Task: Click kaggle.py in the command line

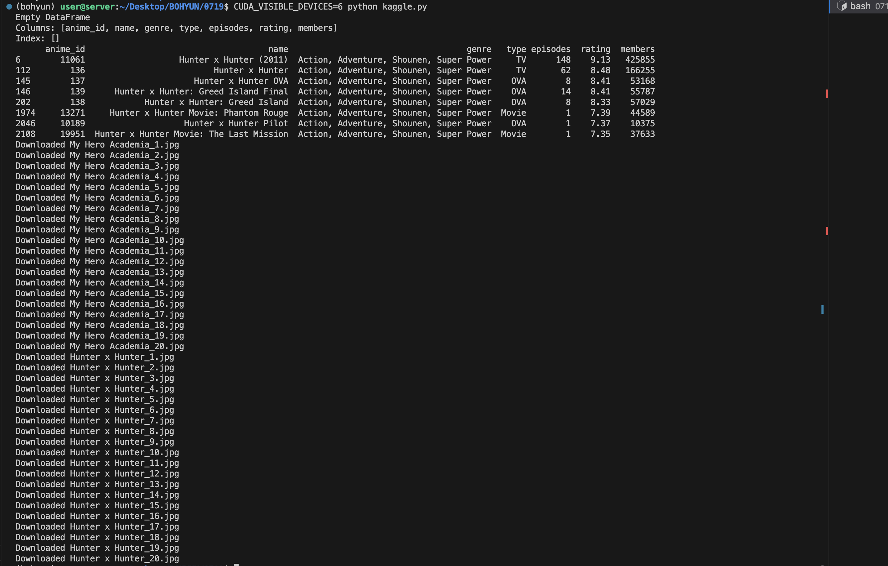Action: tap(405, 7)
